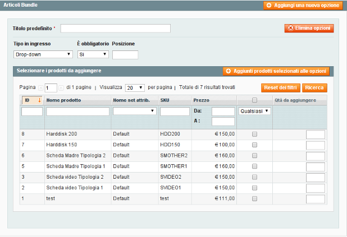Image resolution: width=347 pixels, height=237 pixels.
Task: Open È obbligatorio dropdown
Action: (x=93, y=54)
